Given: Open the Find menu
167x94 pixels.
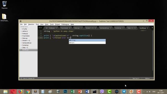Looking at the screenshot, I should point(37,24).
